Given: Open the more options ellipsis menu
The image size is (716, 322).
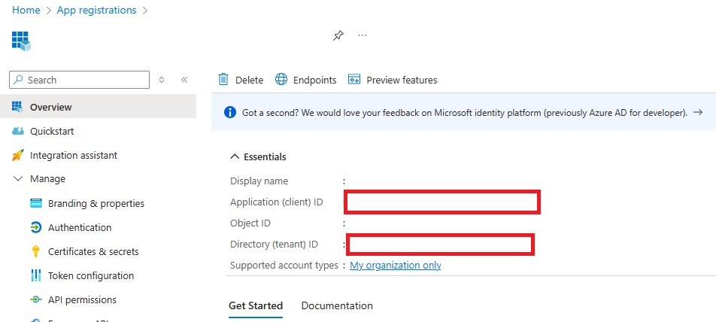Looking at the screenshot, I should pyautogui.click(x=363, y=35).
